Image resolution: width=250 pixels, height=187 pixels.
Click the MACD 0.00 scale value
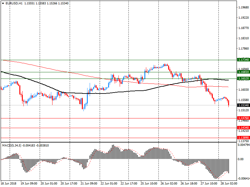[241, 159]
